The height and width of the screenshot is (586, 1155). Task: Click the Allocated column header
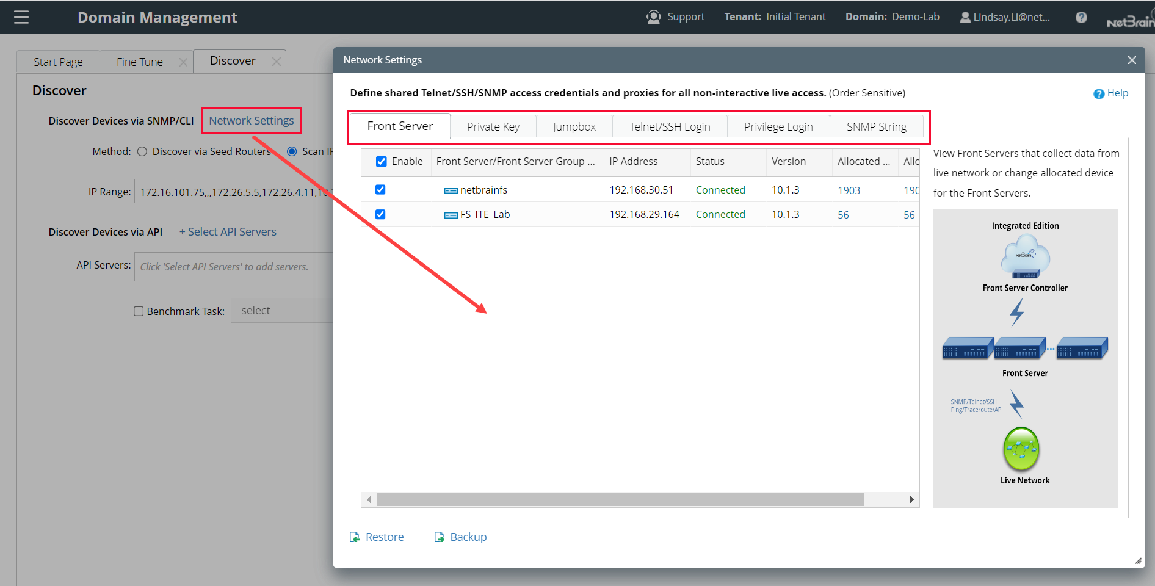pos(864,161)
